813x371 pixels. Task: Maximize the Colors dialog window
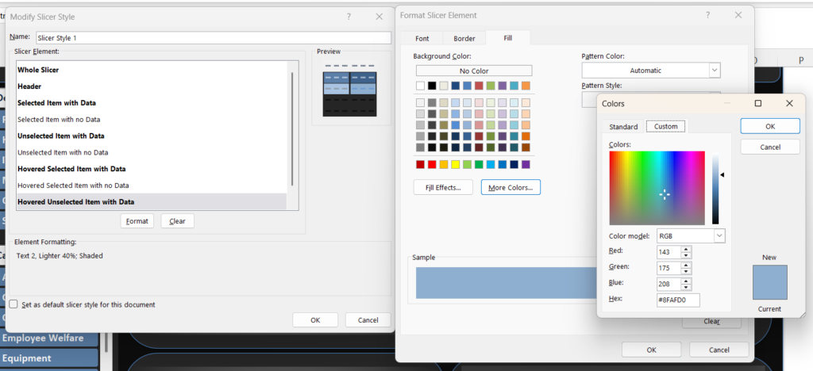(x=758, y=104)
